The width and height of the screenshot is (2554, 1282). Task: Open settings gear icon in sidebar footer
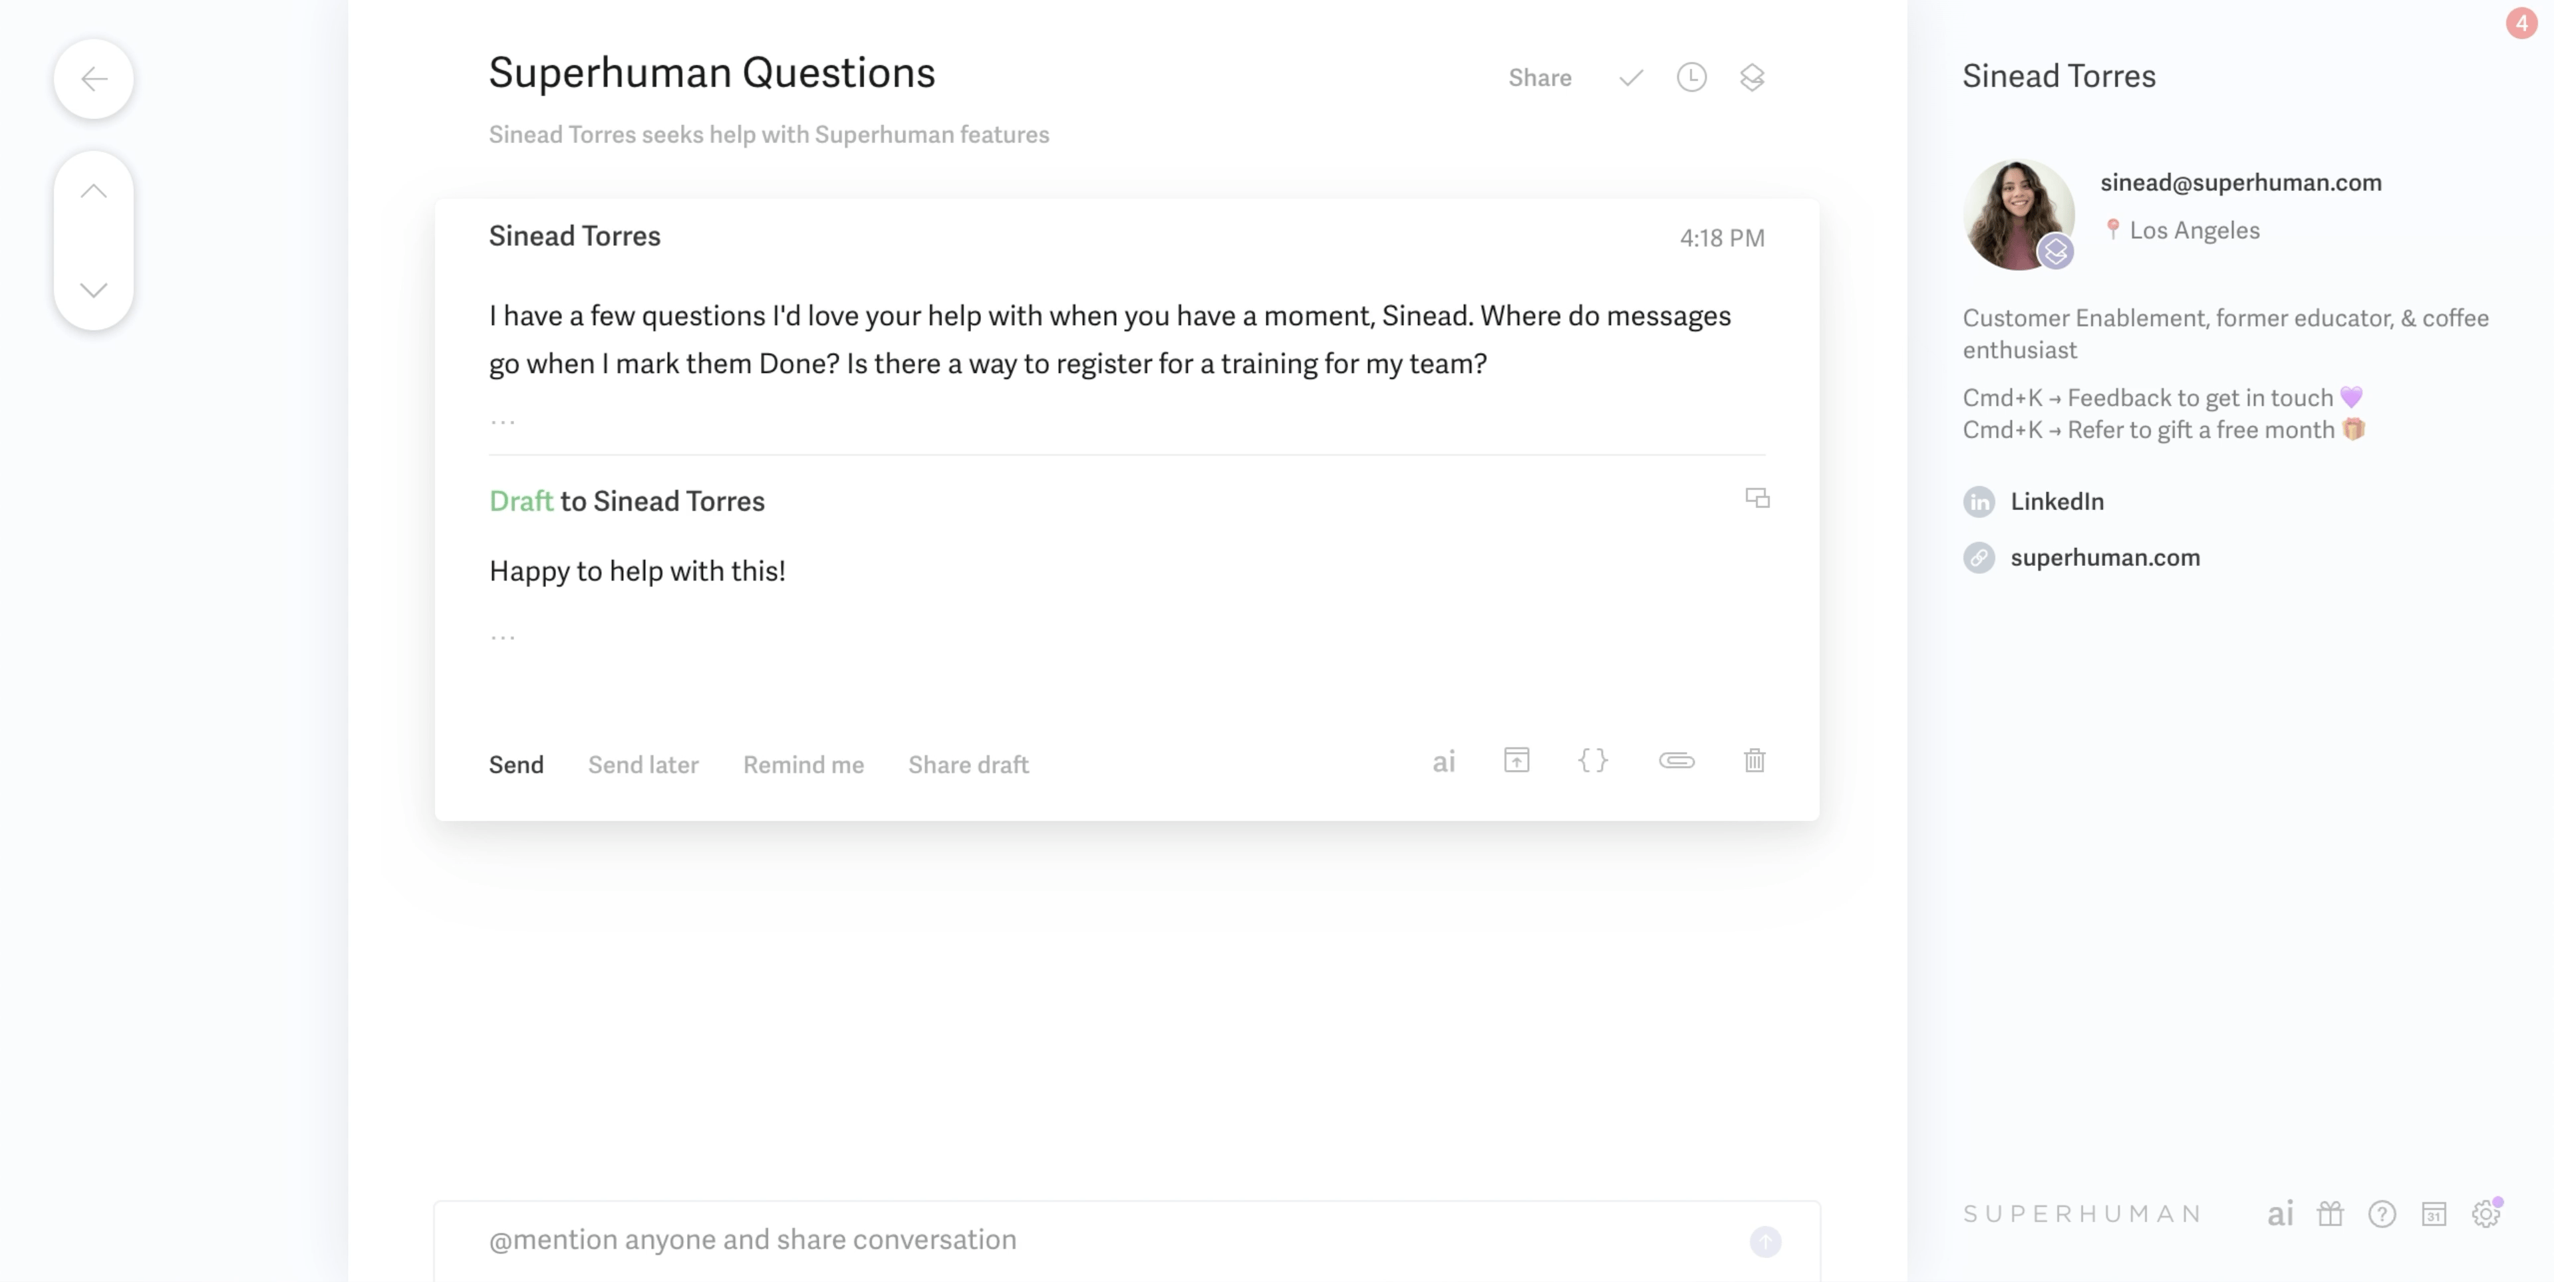tap(2485, 1214)
